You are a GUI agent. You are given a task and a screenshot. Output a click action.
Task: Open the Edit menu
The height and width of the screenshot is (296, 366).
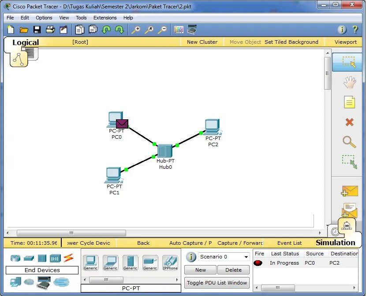(25, 18)
